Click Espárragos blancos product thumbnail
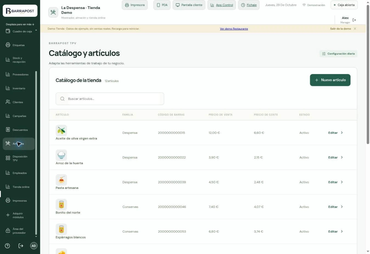 coord(61,229)
